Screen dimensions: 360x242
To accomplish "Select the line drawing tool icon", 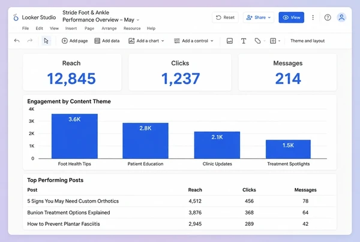I will [x=257, y=41].
